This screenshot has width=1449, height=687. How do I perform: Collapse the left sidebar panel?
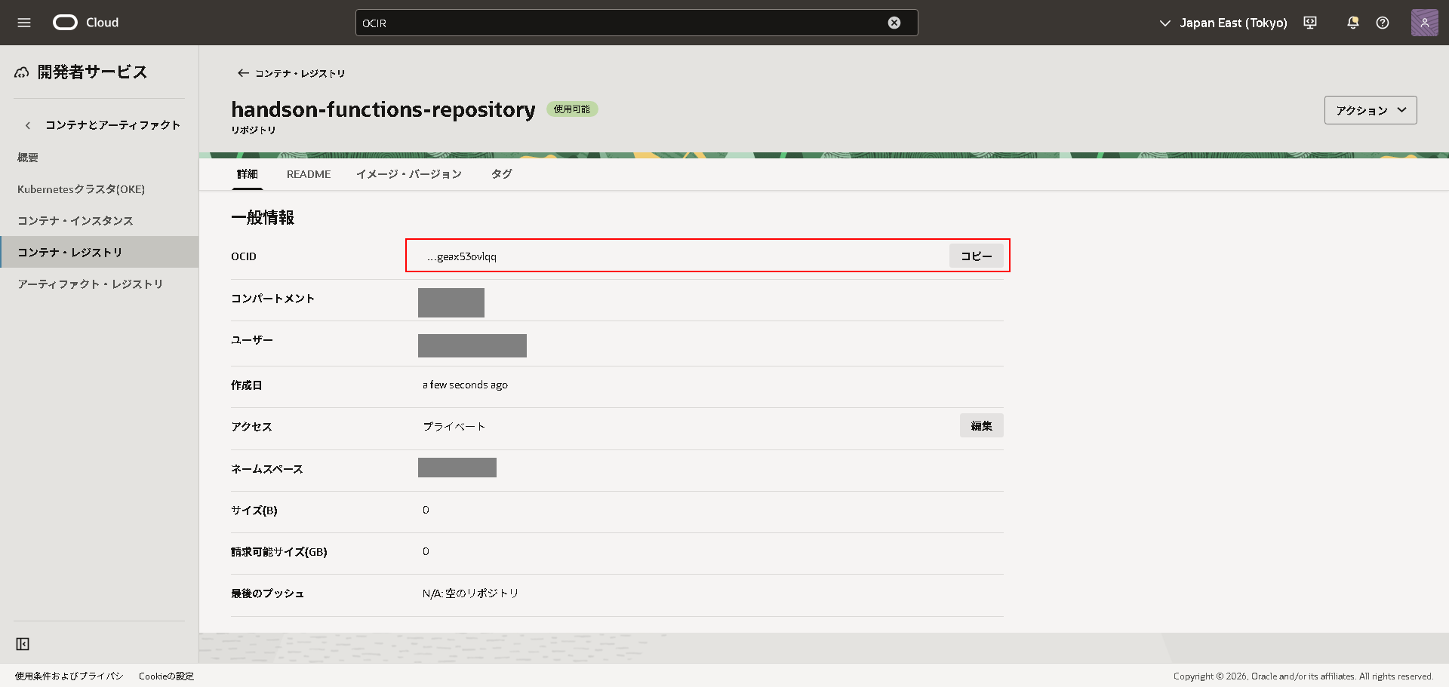[x=23, y=644]
